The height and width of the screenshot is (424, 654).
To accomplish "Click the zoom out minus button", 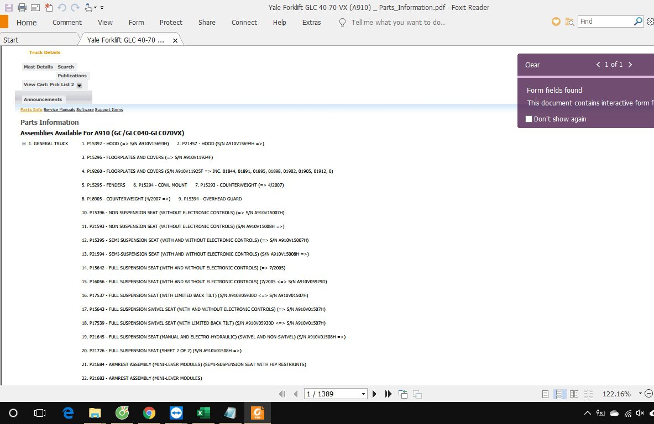I will (x=649, y=394).
